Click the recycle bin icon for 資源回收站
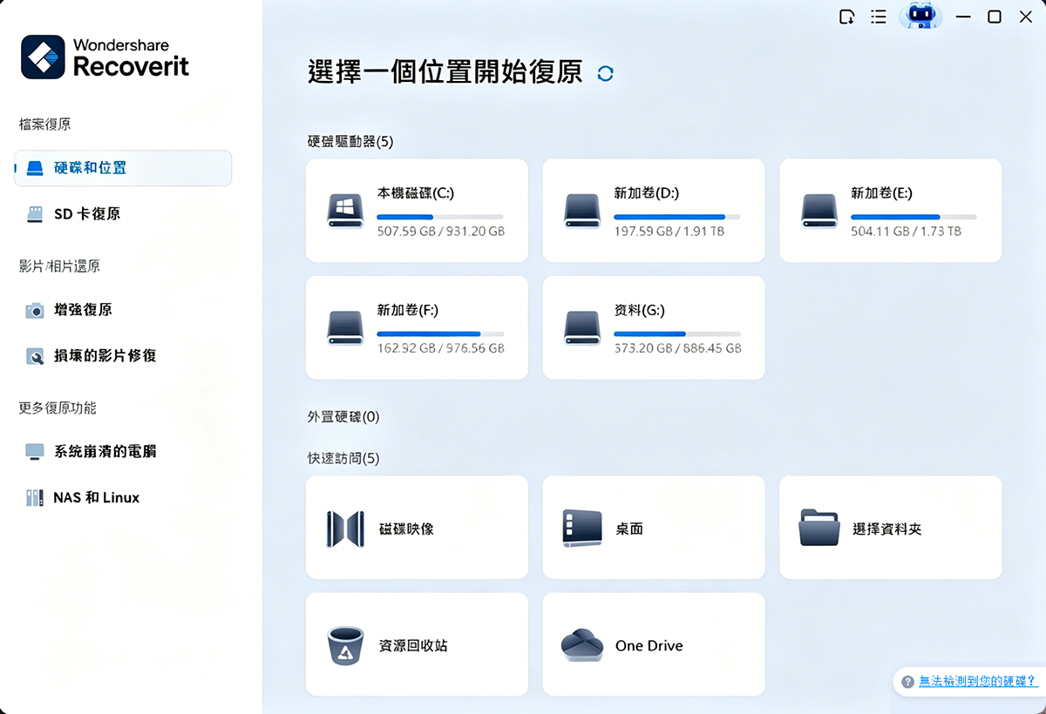1046x714 pixels. pos(345,646)
